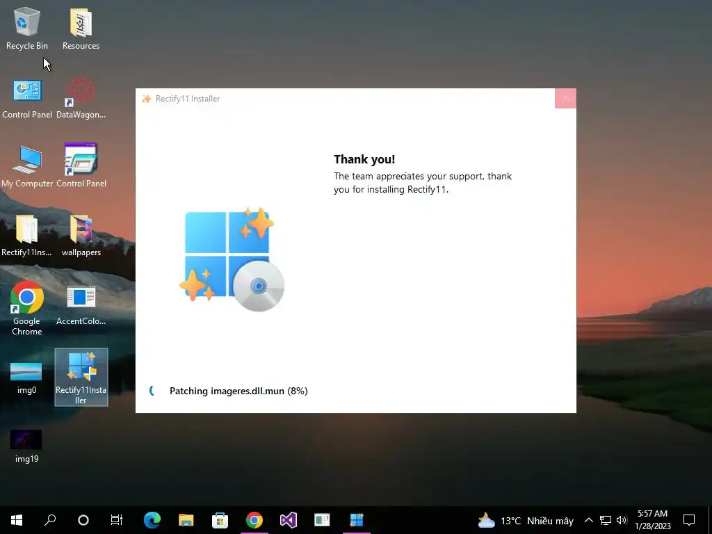Open Microsoft Store from taskbar
This screenshot has width=712, height=534.
point(220,520)
